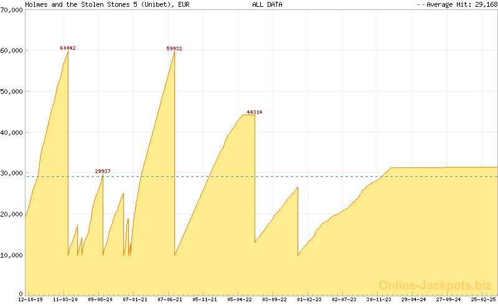
Task: Select the 30-11-23 date label
Action: (379, 300)
